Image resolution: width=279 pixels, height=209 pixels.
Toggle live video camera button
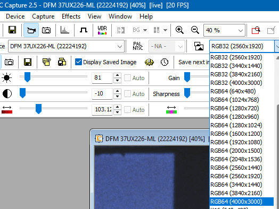(31, 30)
